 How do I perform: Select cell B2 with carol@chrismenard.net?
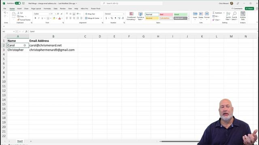(53, 45)
